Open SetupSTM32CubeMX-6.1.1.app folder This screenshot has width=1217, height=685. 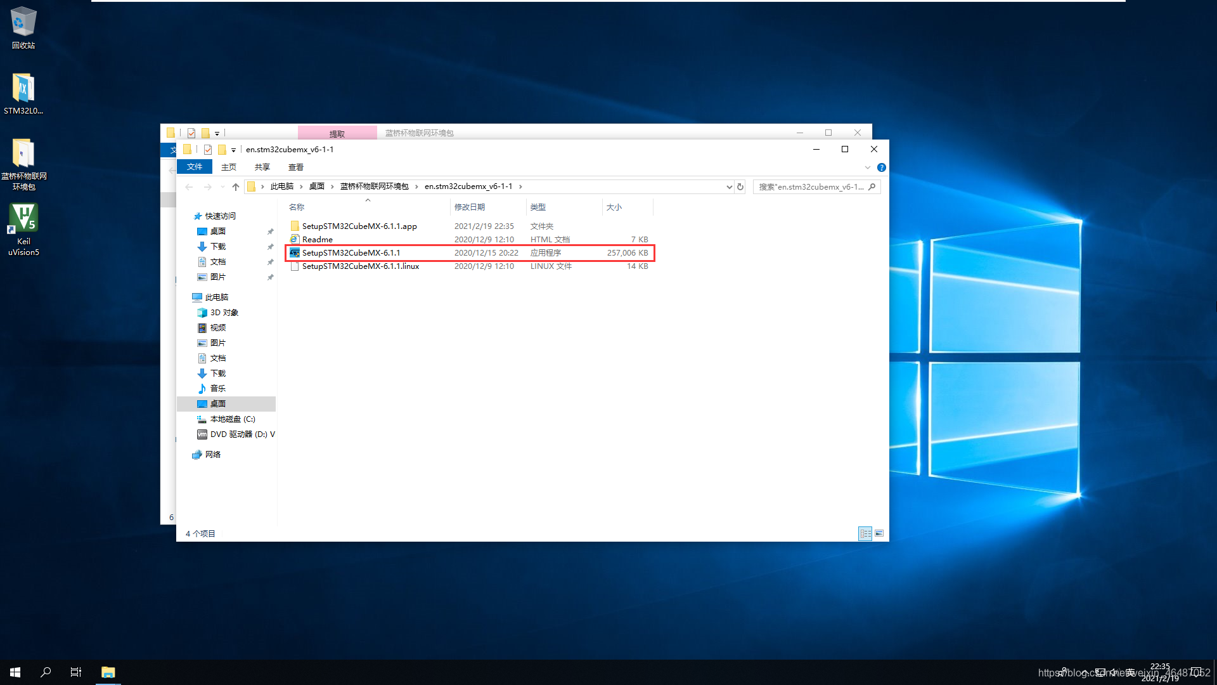tap(359, 226)
